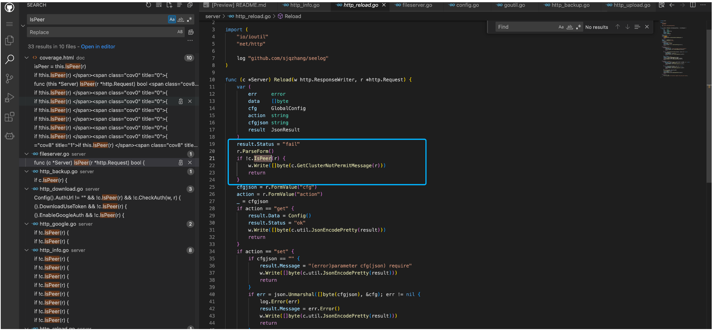Click the Refresh search results icon
Screen dimensions: 715x332
pos(148,5)
